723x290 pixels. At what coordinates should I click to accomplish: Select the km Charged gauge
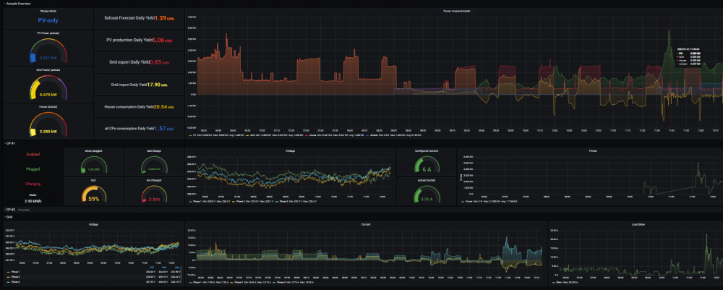point(153,192)
